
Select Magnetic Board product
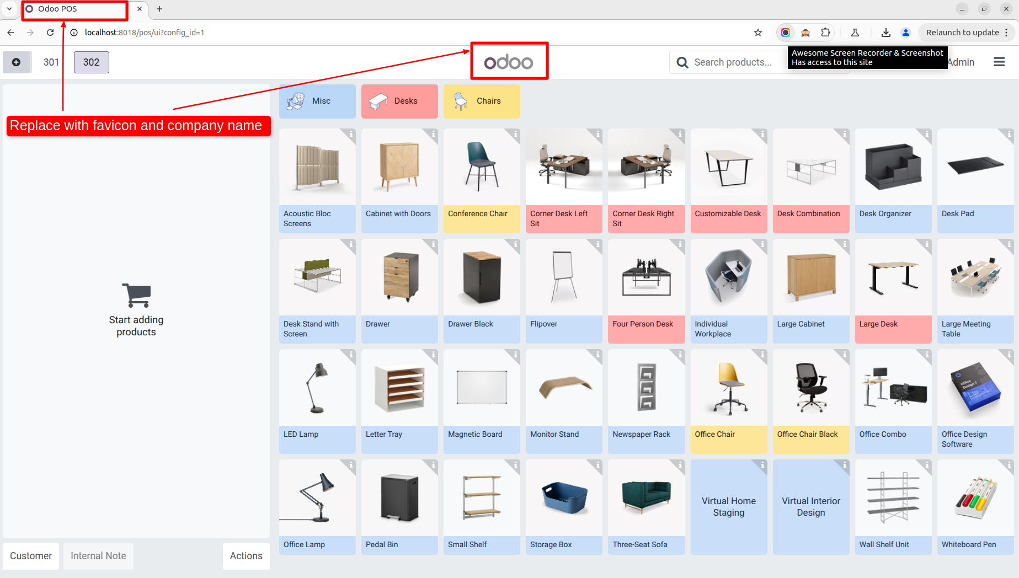482,402
